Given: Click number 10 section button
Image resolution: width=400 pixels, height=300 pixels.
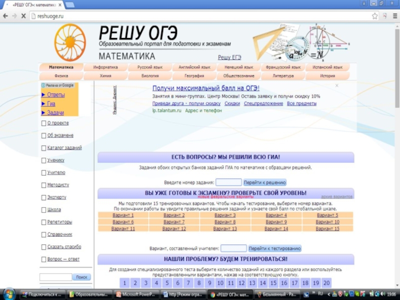Looking at the screenshot, I should pyautogui.click(x=220, y=283).
